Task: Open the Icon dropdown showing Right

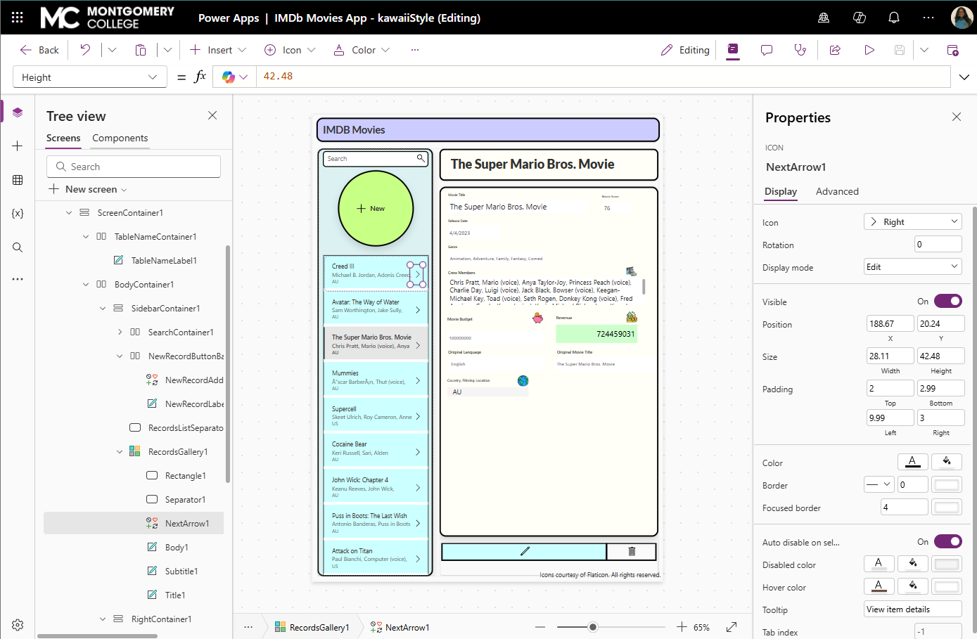Action: [912, 221]
